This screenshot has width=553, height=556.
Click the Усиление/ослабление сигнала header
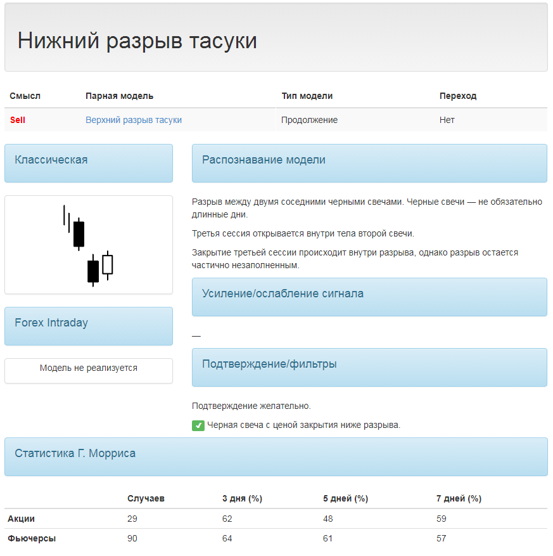point(369,297)
